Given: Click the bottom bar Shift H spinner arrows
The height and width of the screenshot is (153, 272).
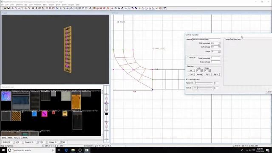Looking at the screenshot, I should [14, 142].
